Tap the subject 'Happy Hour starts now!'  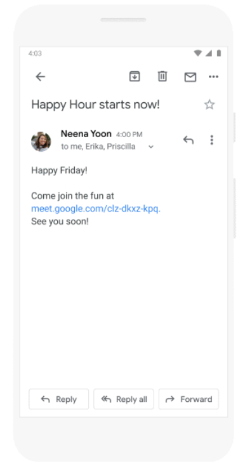96,105
